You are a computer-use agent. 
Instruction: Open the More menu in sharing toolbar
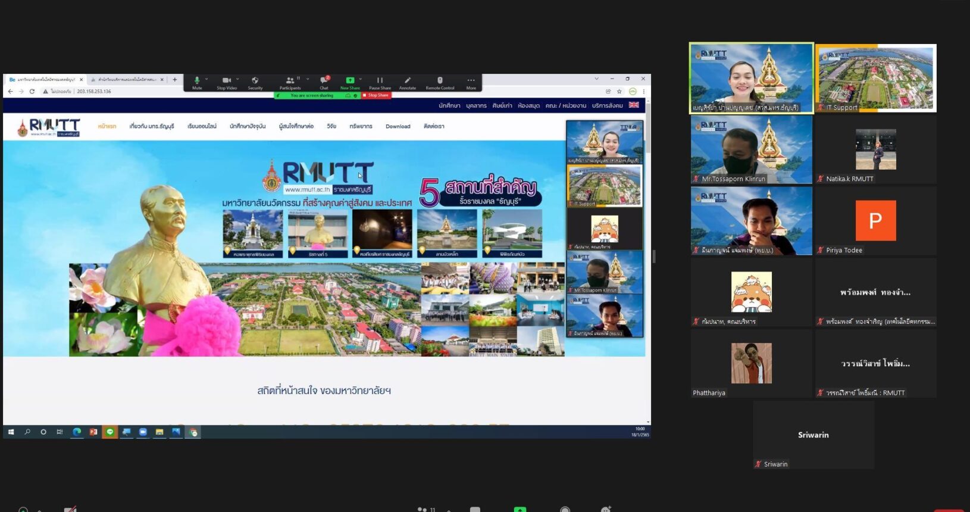[x=471, y=83]
